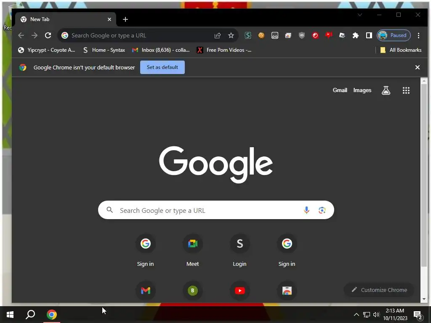The image size is (431, 323).
Task: Open the network icon in system tray
Action: (x=367, y=315)
